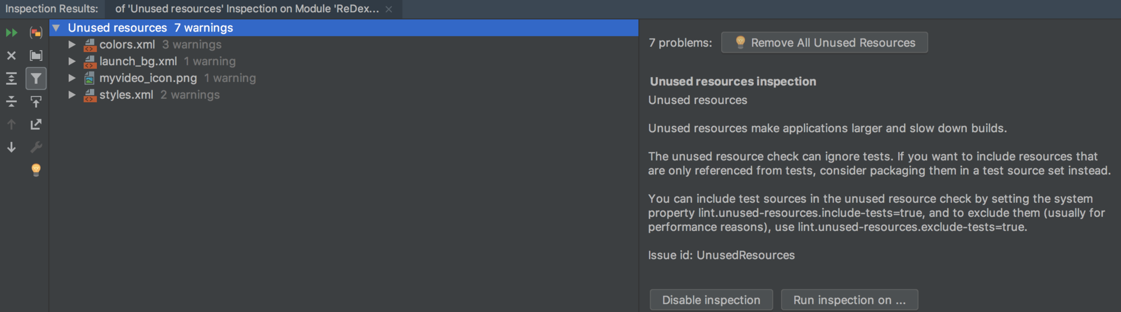
Task: Collapse the Unused resources root node
Action: 57,27
